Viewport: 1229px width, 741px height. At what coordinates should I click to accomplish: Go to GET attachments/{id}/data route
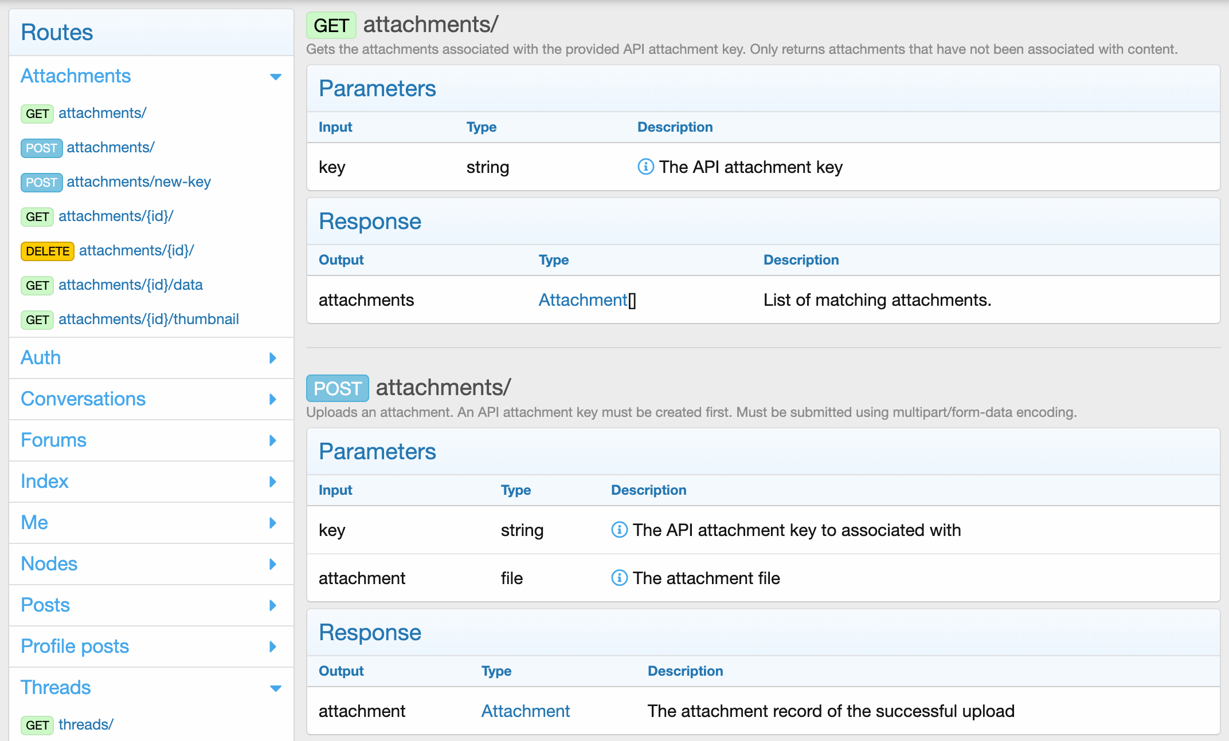click(131, 285)
